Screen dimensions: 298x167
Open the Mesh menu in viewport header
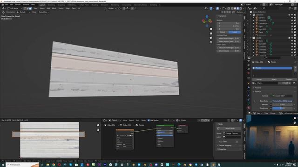(54, 8)
